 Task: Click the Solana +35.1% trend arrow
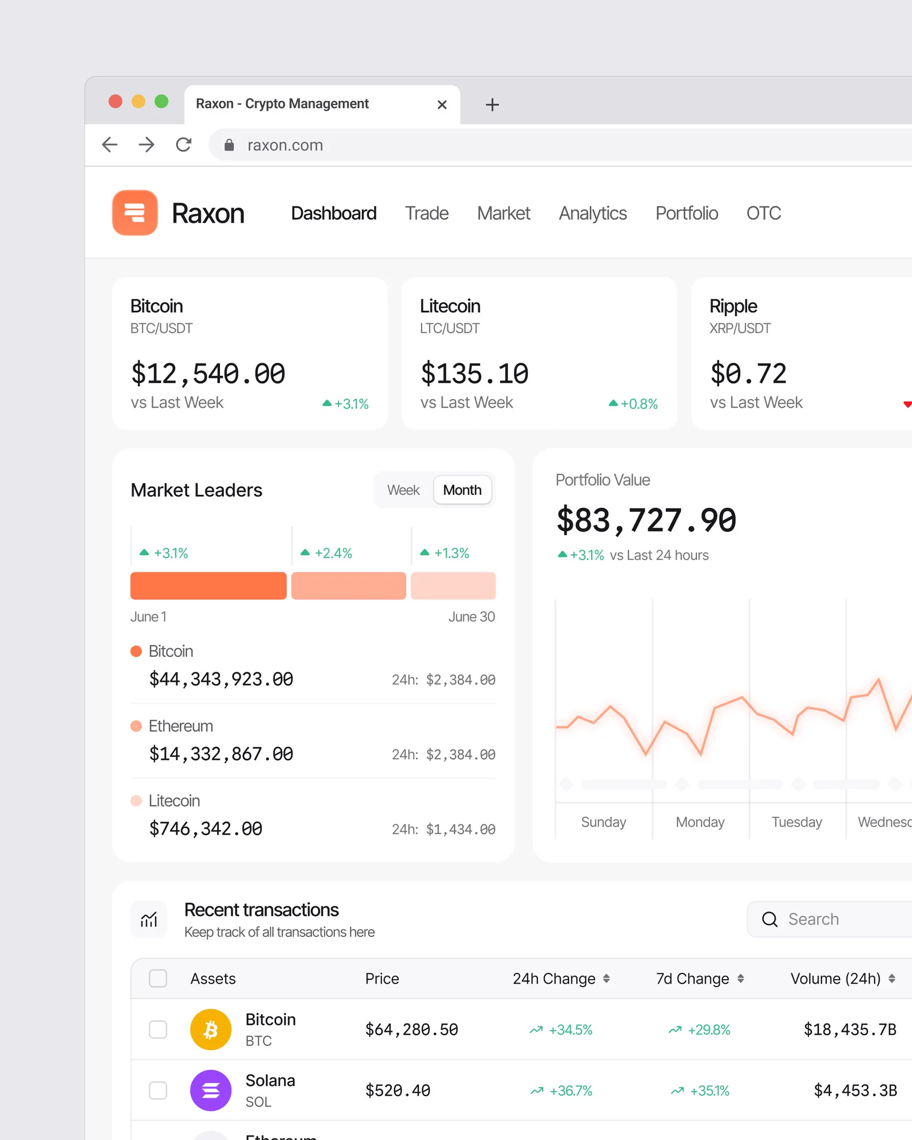[677, 1090]
